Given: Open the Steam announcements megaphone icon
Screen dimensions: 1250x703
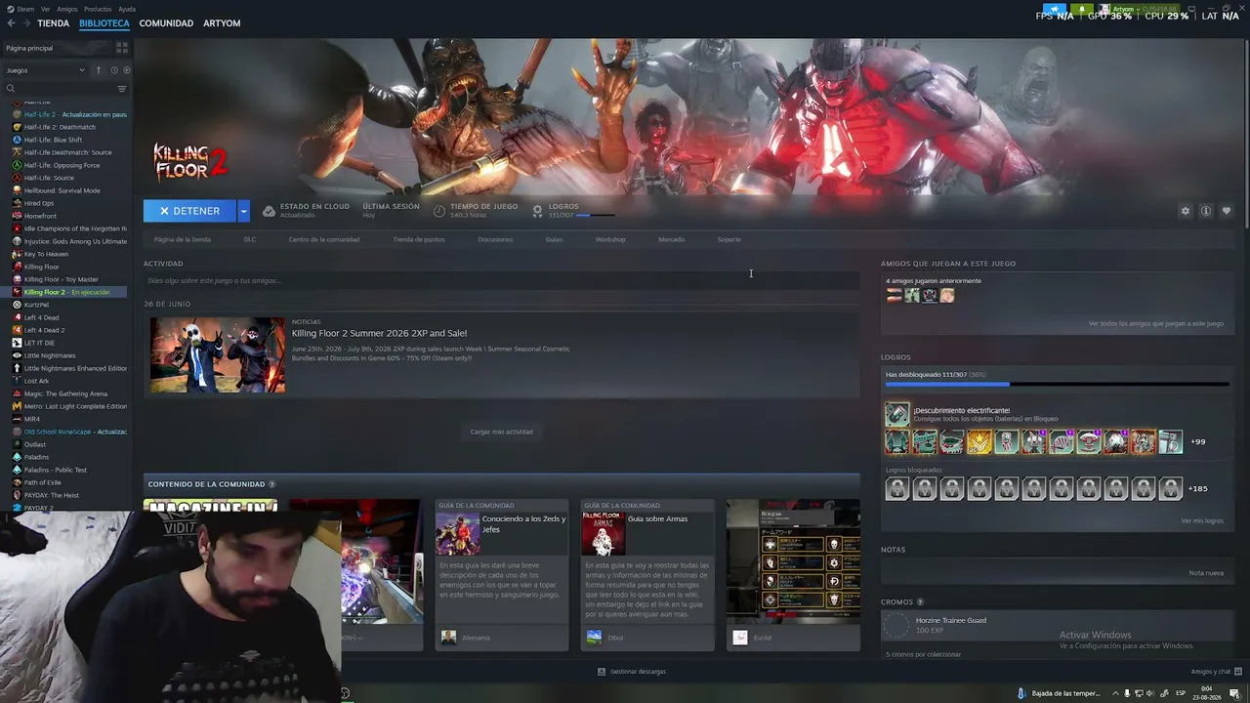Looking at the screenshot, I should [x=1055, y=9].
